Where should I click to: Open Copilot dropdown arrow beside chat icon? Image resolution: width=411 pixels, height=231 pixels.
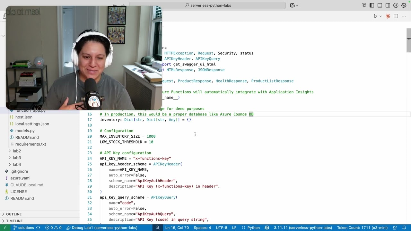(x=297, y=5)
